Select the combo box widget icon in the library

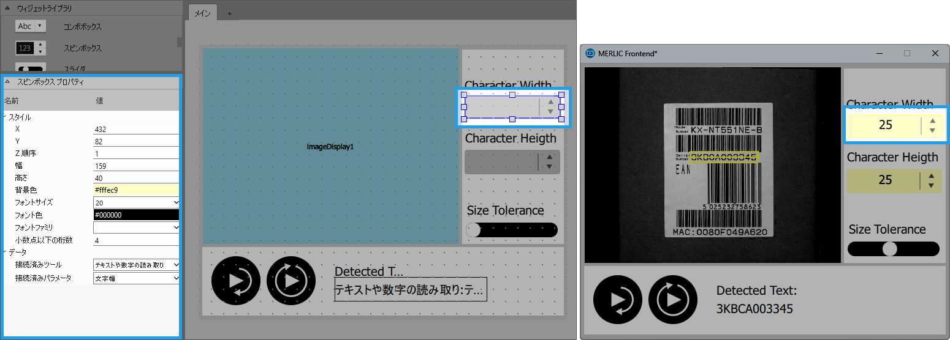31,26
